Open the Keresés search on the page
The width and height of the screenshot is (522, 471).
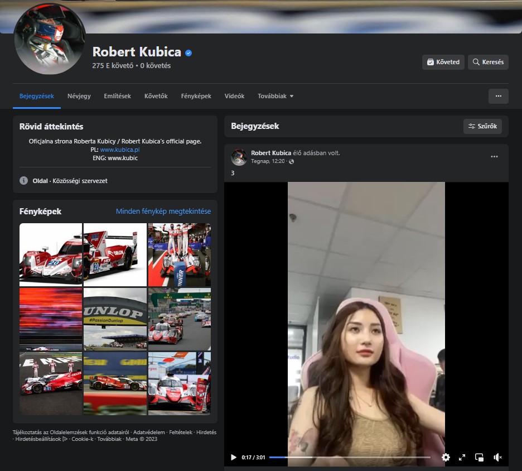click(488, 62)
